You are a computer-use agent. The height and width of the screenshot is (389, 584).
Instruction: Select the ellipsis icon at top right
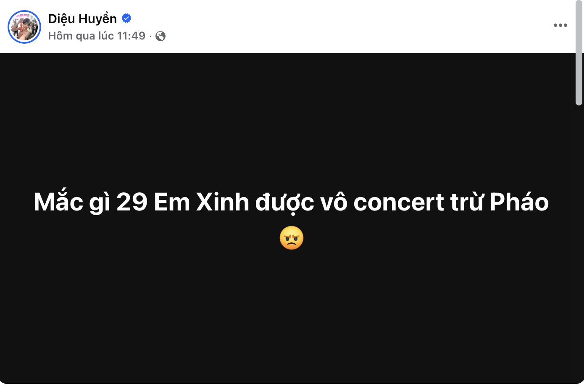pos(560,25)
